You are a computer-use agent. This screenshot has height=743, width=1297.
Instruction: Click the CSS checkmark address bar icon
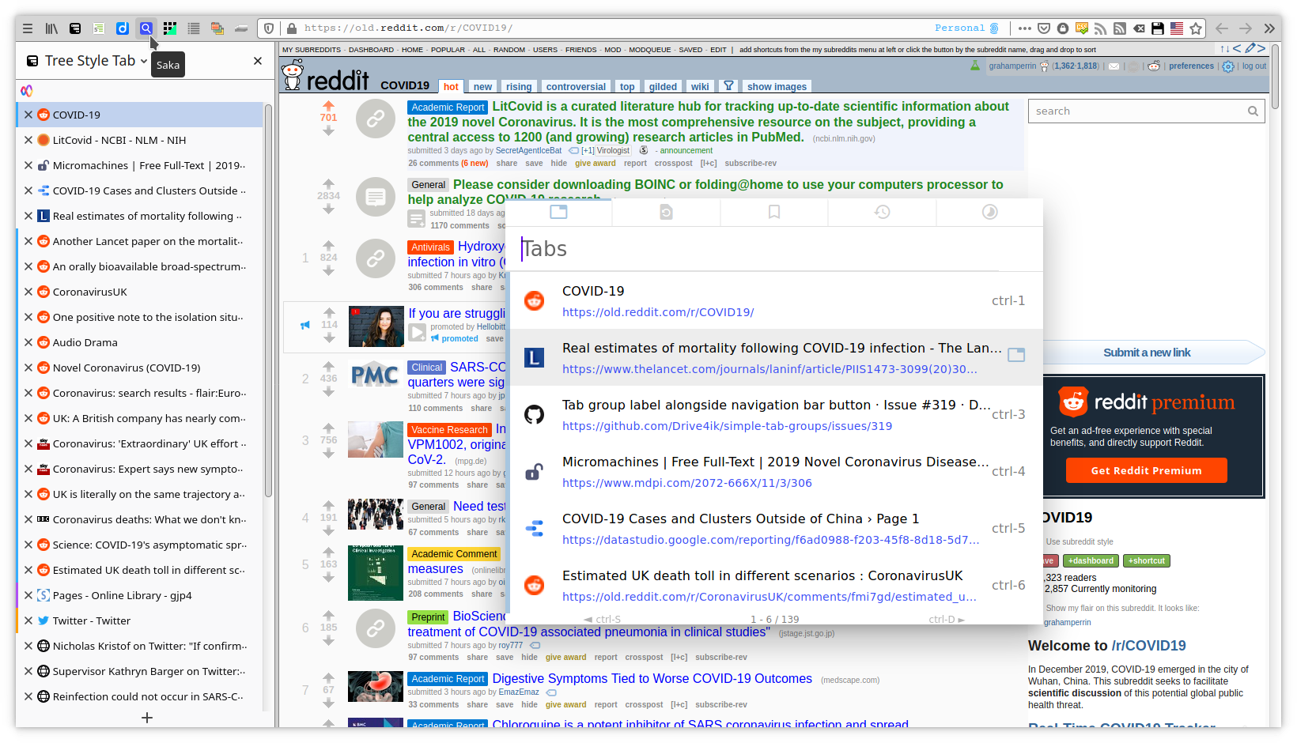pyautogui.click(x=1082, y=28)
